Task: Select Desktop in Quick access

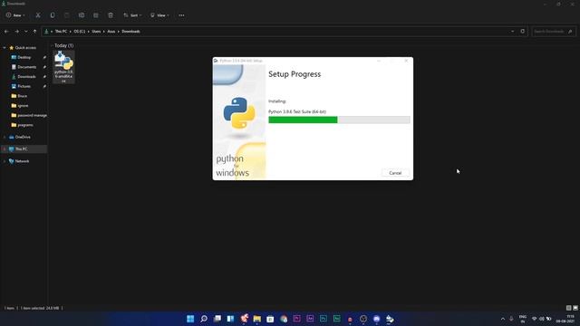Action: (24, 57)
